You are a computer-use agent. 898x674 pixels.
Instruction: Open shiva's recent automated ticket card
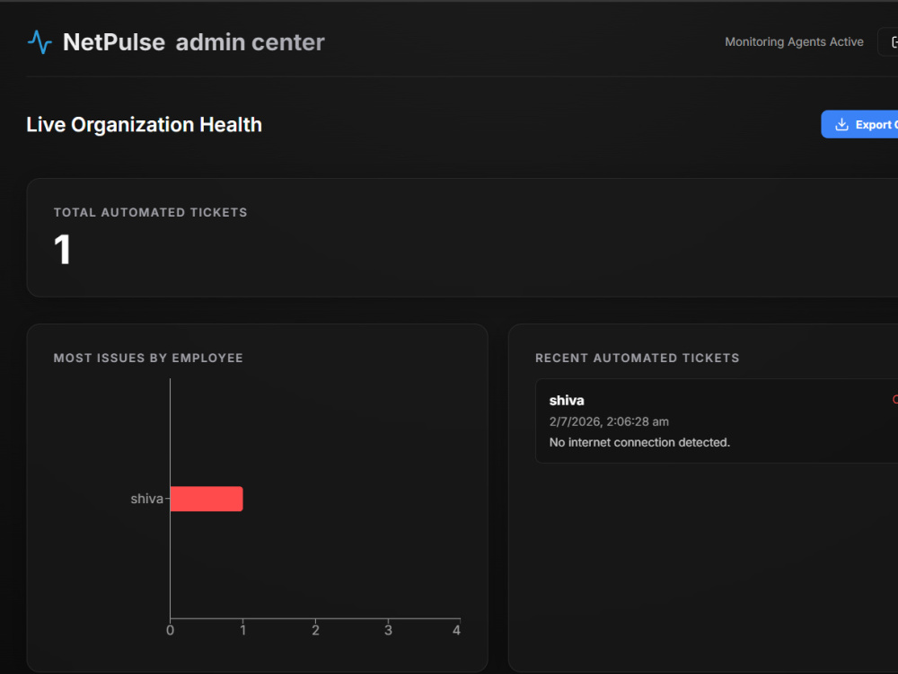click(x=717, y=421)
